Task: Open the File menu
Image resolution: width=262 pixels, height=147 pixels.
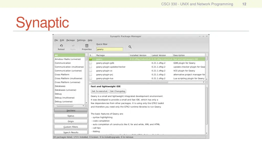Action: pyautogui.click(x=56, y=40)
